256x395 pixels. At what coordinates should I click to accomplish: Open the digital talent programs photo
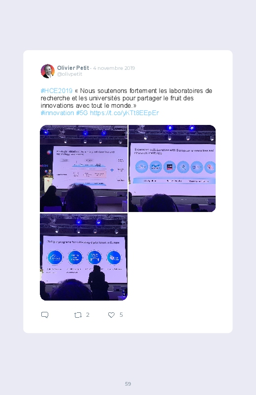click(x=84, y=257)
